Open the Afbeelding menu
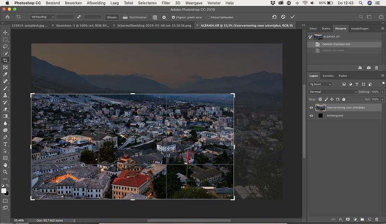 point(96,3)
